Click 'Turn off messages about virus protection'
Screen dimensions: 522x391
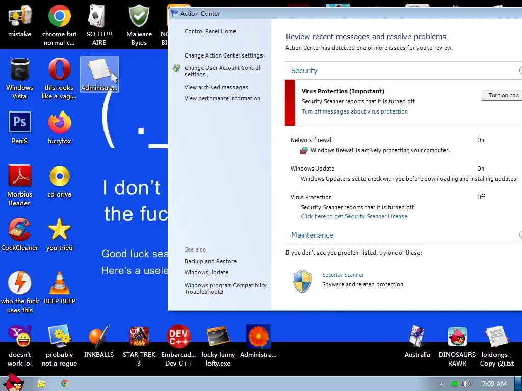[355, 111]
